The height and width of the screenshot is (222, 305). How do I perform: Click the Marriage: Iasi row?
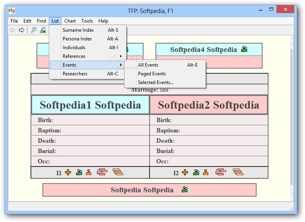(150, 90)
